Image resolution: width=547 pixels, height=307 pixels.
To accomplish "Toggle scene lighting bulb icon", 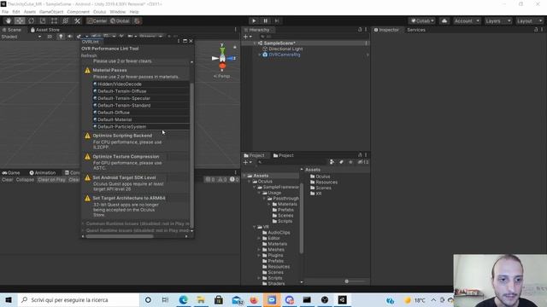I will [x=61, y=37].
